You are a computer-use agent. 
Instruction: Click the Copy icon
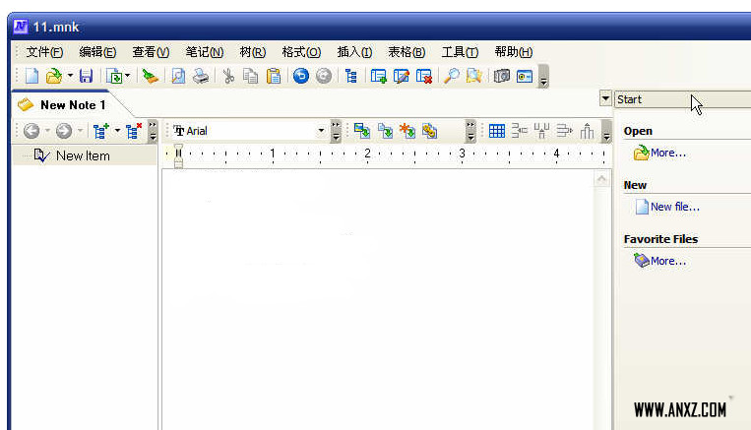[x=250, y=76]
